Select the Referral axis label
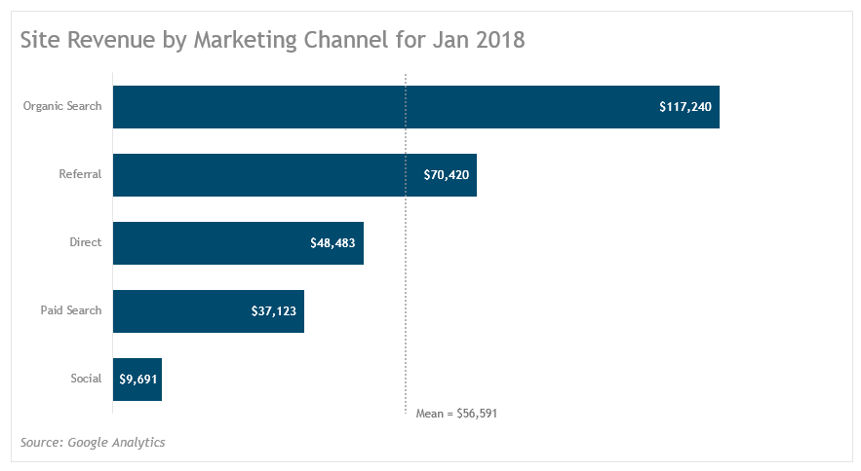This screenshot has width=861, height=471. coord(80,174)
